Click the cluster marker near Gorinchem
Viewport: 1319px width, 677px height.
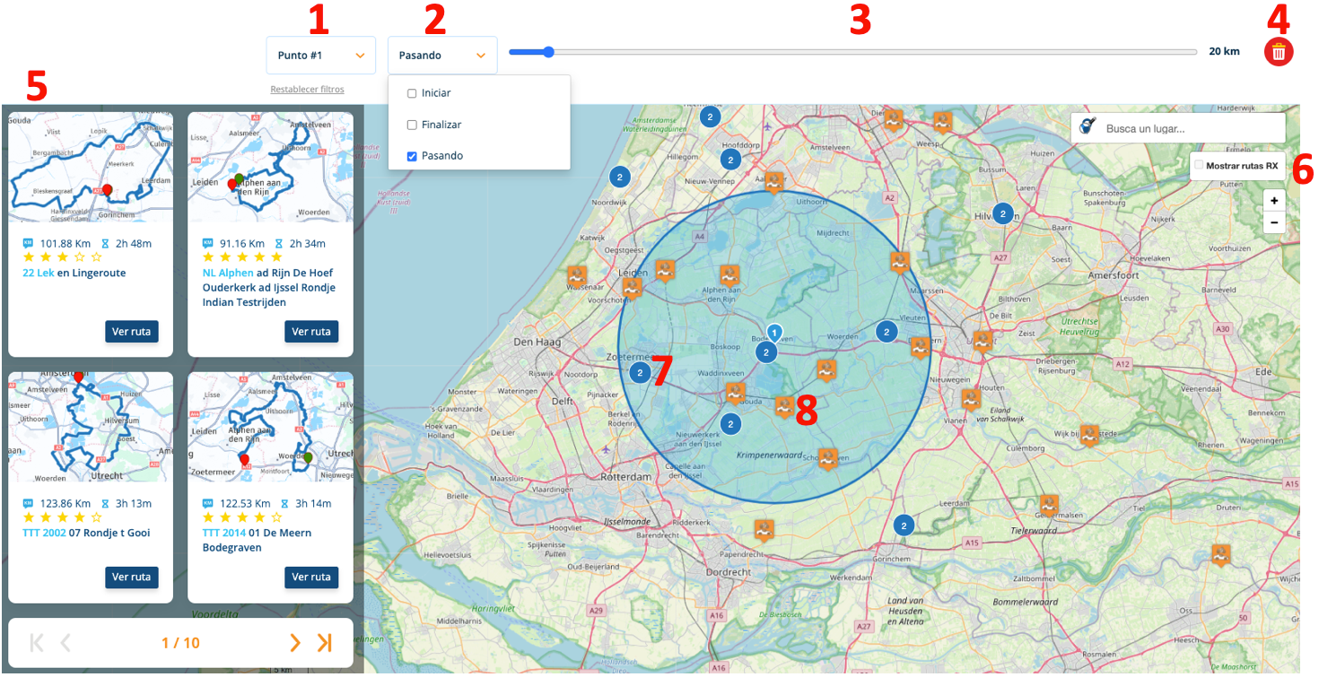point(904,525)
